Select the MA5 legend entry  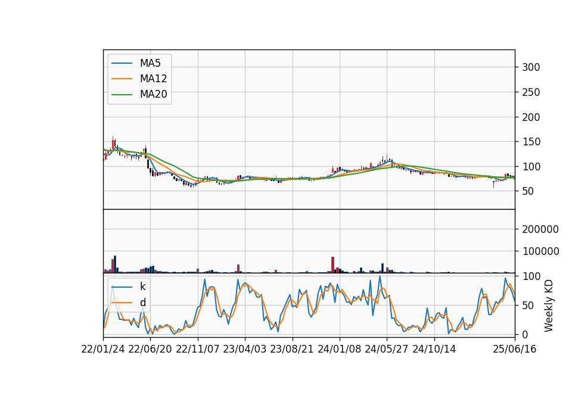pos(136,63)
